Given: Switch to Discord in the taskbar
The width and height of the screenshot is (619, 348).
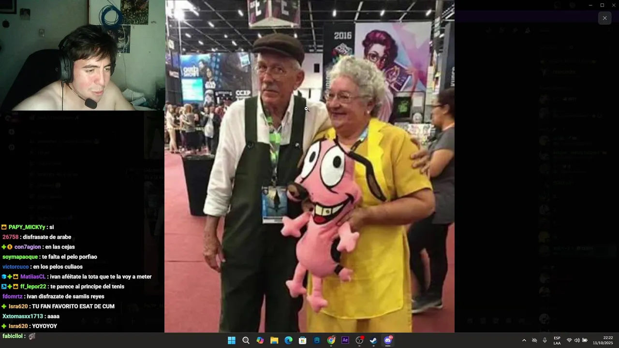Looking at the screenshot, I should pos(388,340).
